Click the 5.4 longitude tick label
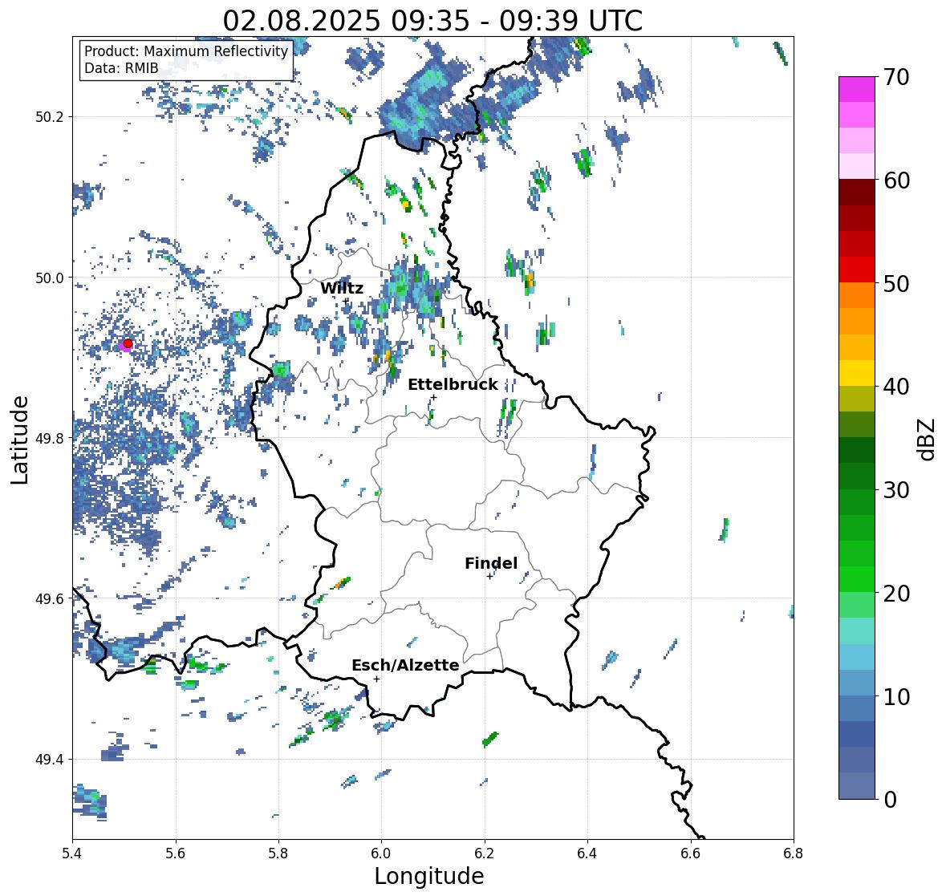Viewport: 946px width, 896px height. point(72,853)
